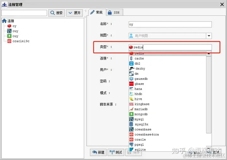Click the redis icon next to oy connection
This screenshot has height=160, width=227.
point(9,26)
